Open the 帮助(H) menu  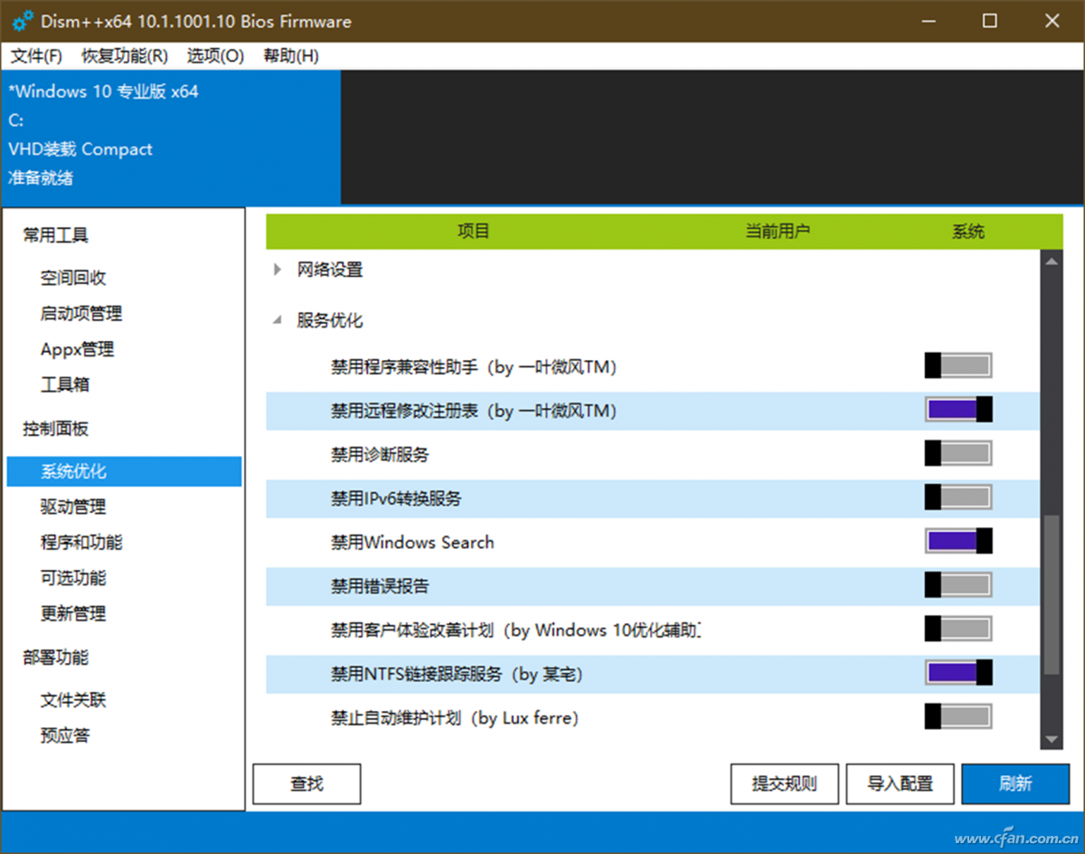tap(289, 56)
